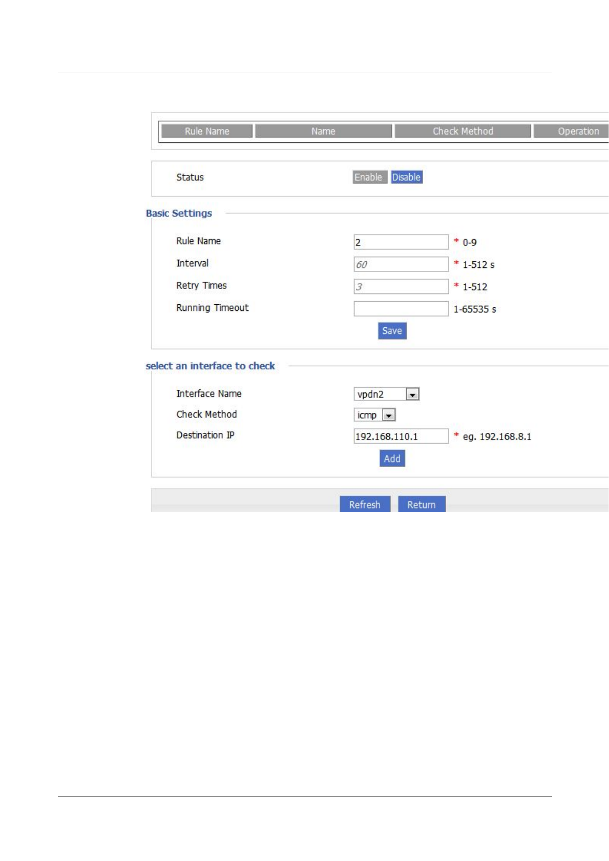Click the Interval input showing 60
Image resolution: width=609 pixels, height=861 pixels.
[401, 264]
